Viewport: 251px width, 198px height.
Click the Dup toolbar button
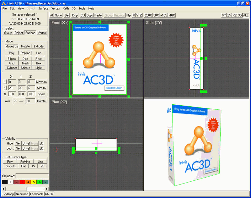75,15
